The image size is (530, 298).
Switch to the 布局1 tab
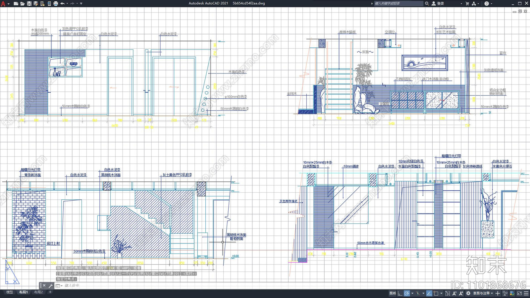point(24,292)
